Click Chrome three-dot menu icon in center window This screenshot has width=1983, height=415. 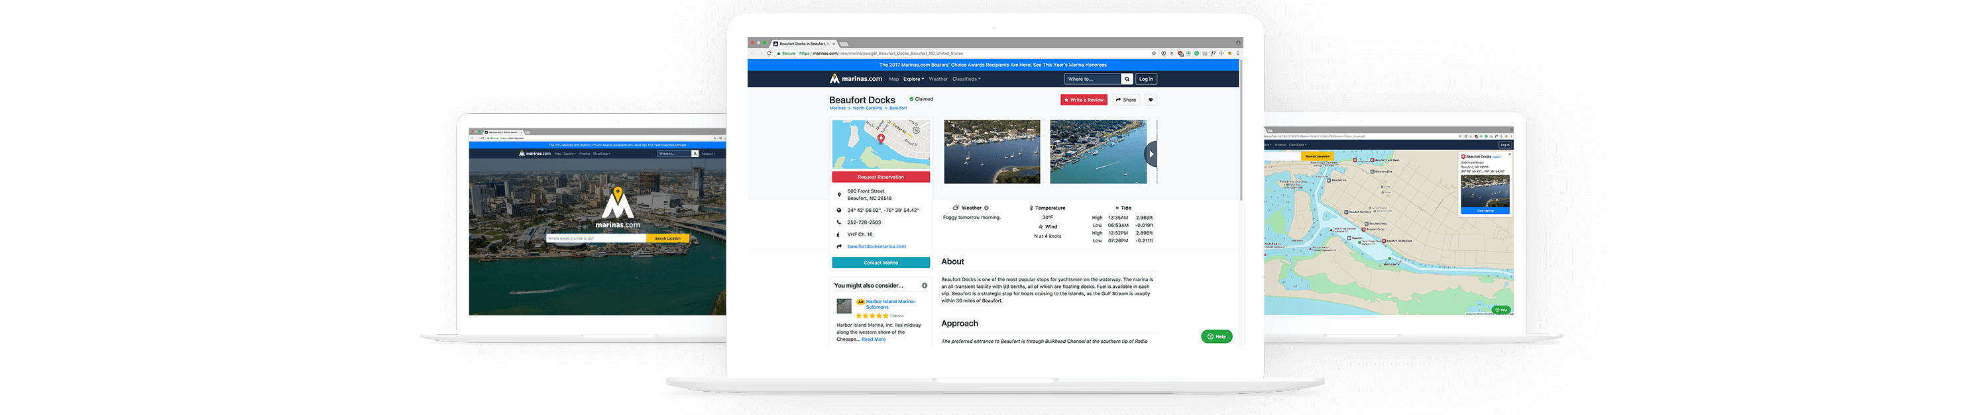(1238, 53)
